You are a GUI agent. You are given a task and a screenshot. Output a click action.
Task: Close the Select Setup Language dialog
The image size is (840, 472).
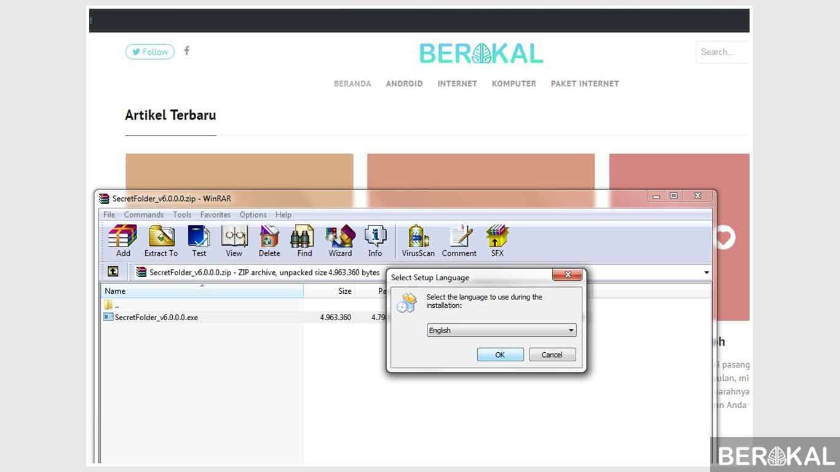[568, 275]
